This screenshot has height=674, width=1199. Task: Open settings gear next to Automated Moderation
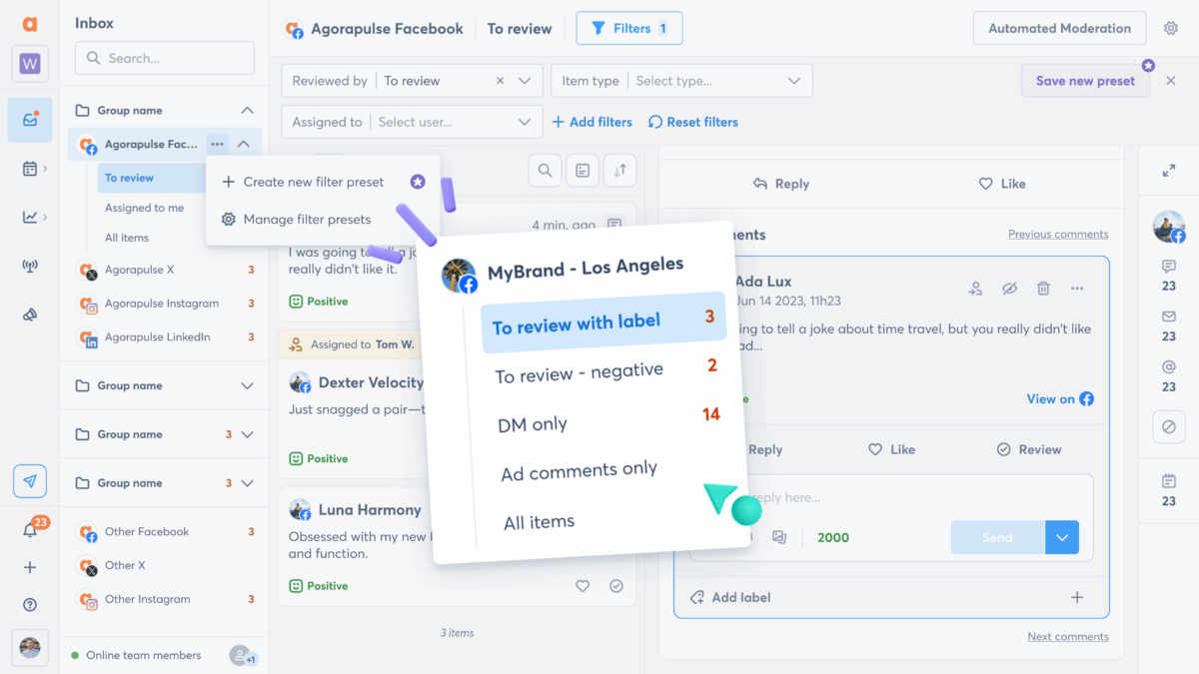(1170, 29)
